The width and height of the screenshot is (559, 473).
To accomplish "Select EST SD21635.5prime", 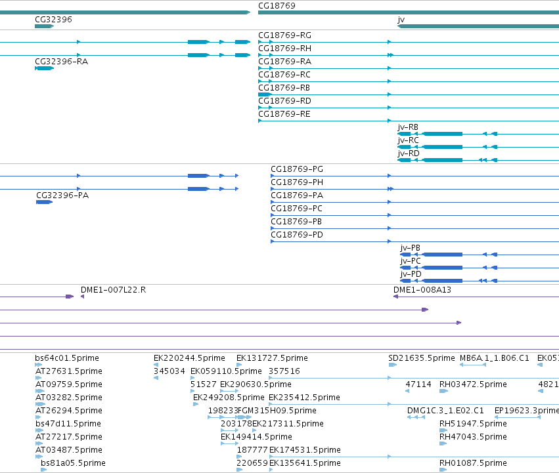I will [x=422, y=358].
